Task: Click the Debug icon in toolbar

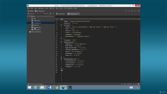Action: click(132, 11)
